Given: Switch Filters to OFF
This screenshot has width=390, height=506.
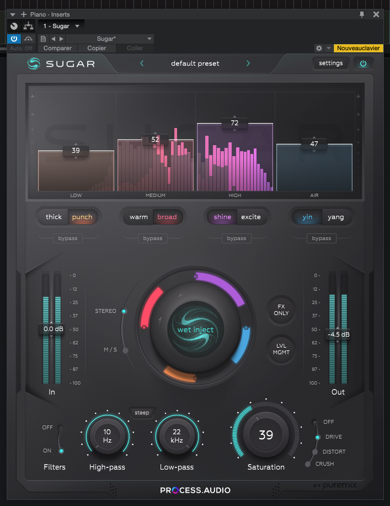Looking at the screenshot, I should pos(60,428).
